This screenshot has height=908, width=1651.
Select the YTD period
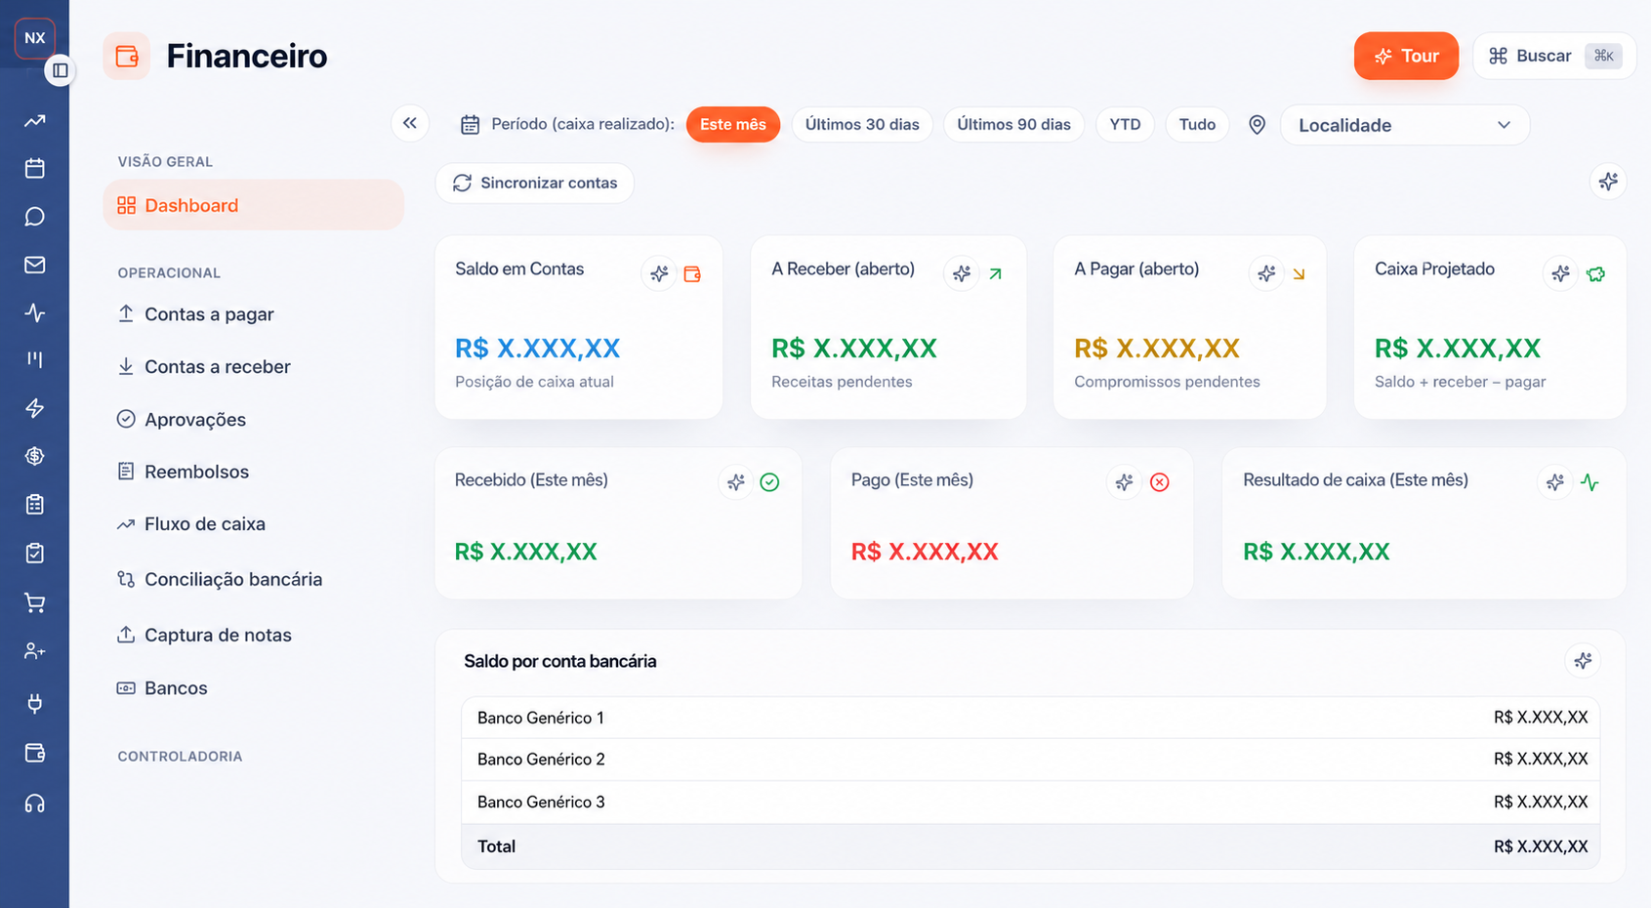tap(1125, 124)
